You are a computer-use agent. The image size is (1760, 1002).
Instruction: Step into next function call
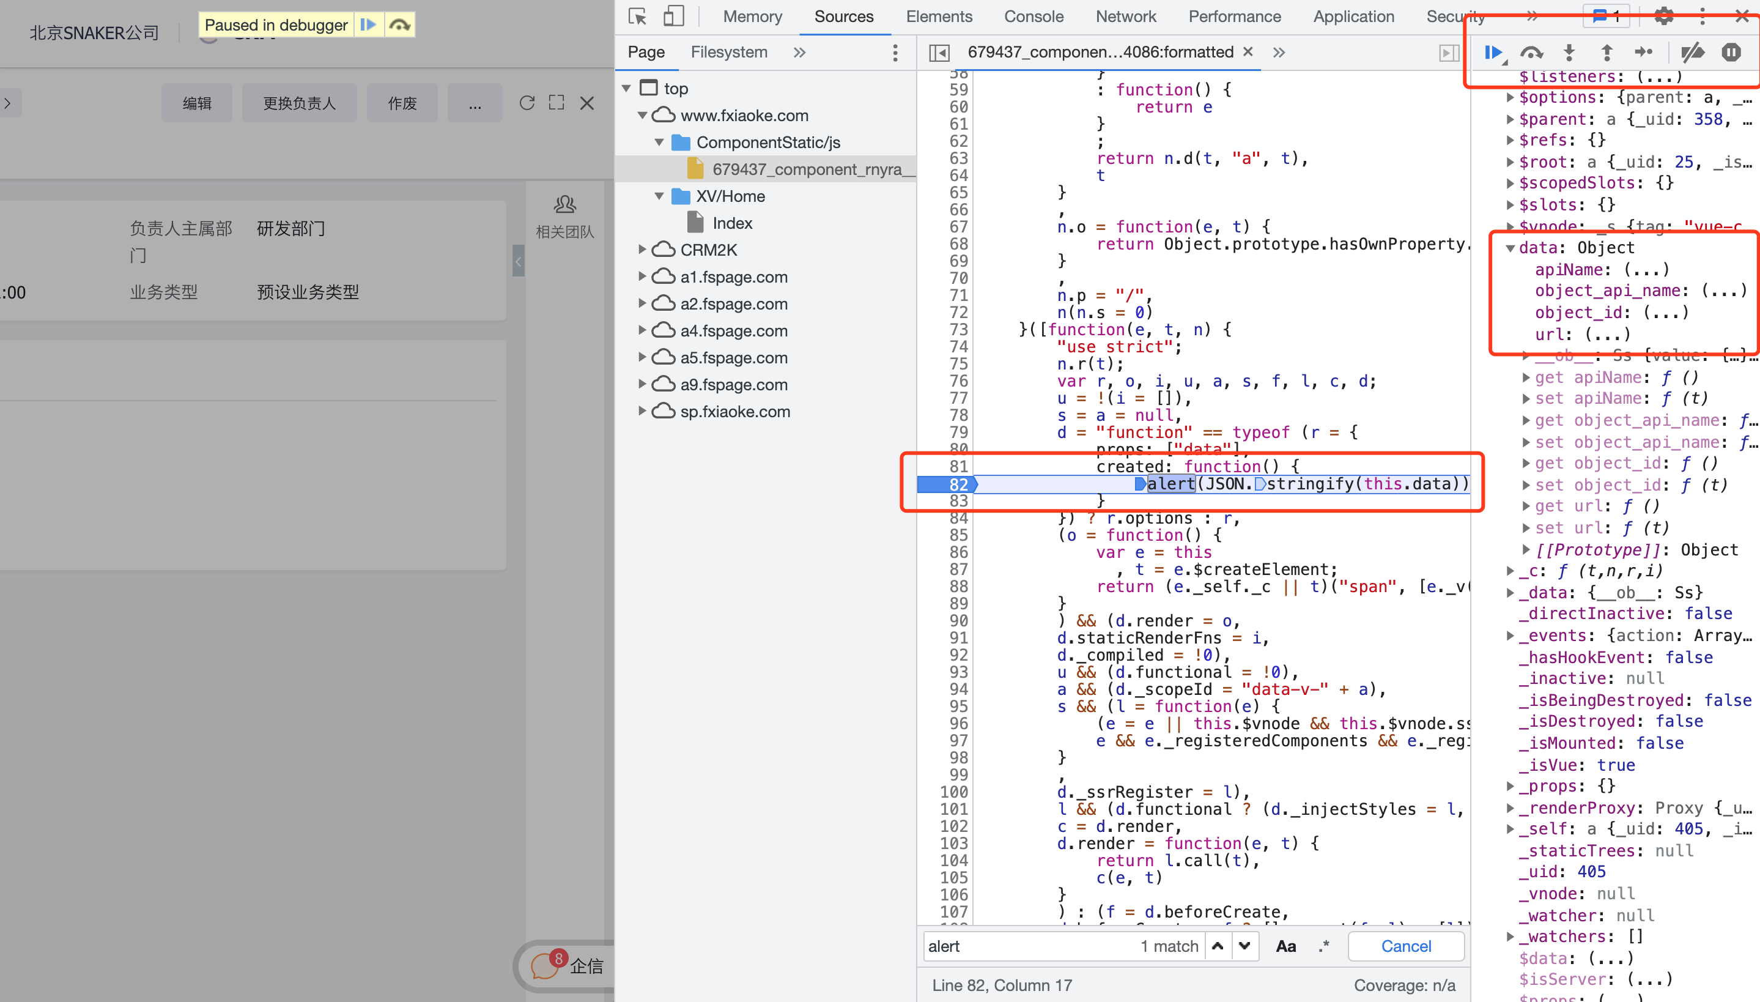pyautogui.click(x=1569, y=53)
